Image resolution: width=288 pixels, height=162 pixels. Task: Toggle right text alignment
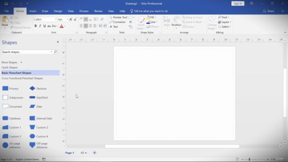(90, 26)
